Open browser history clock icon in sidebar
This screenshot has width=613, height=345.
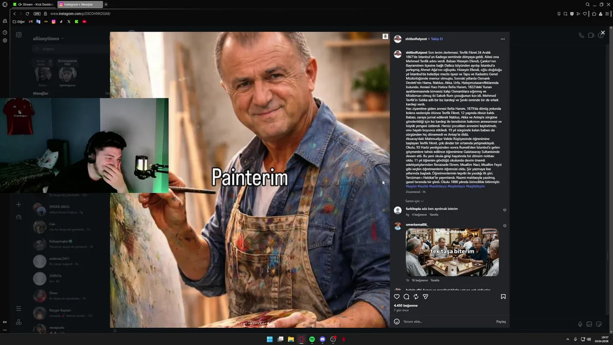(5, 33)
